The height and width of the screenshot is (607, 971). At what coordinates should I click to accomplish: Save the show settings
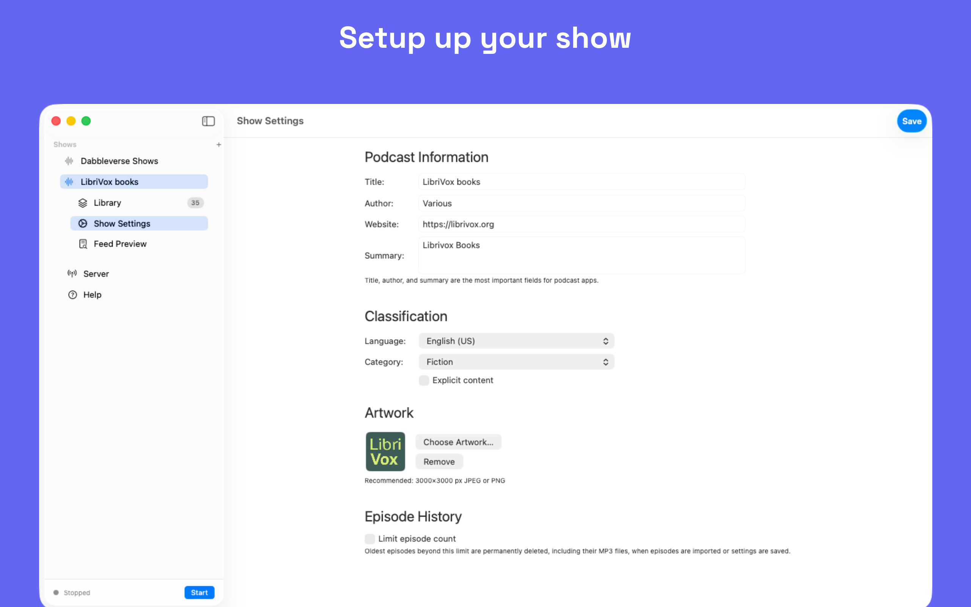click(911, 121)
